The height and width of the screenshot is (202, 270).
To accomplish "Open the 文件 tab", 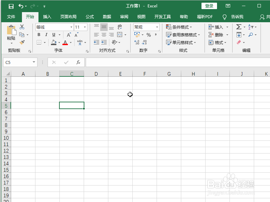I will (11, 16).
